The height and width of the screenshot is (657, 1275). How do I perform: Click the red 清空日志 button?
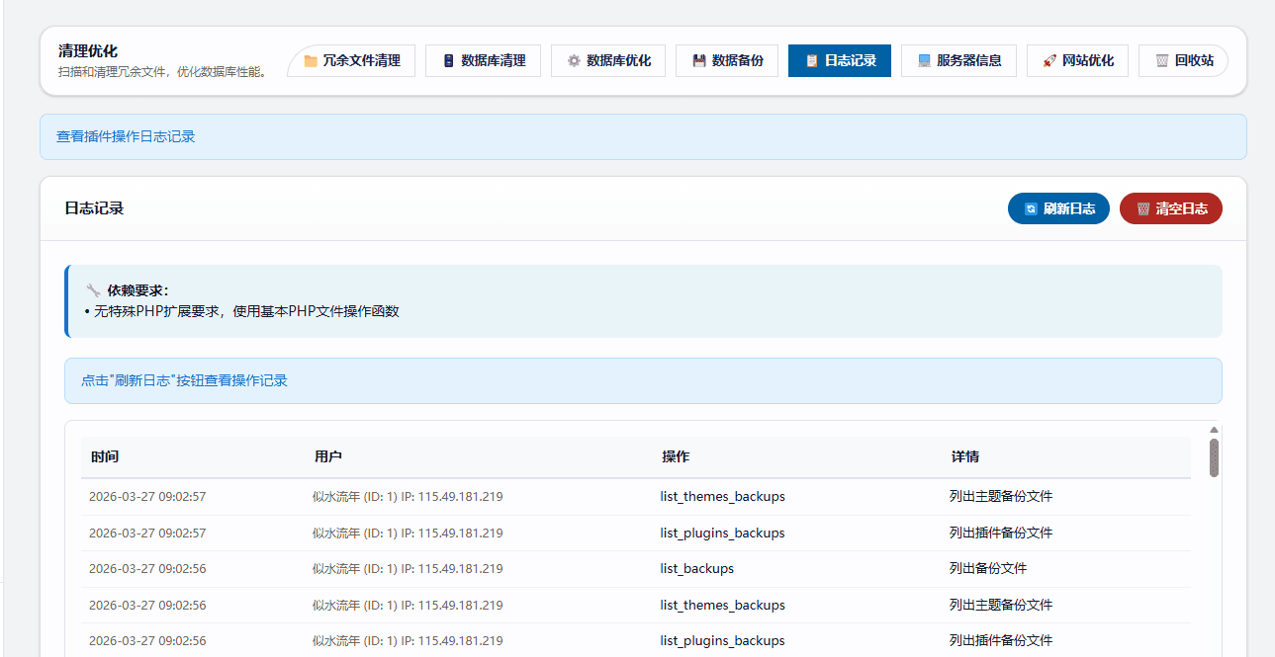[x=1171, y=208]
